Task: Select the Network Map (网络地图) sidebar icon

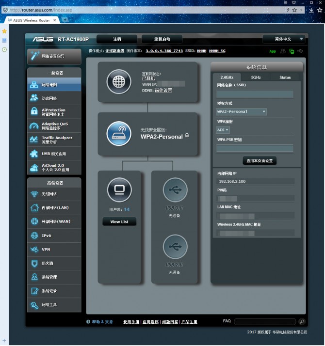Action: tap(34, 85)
